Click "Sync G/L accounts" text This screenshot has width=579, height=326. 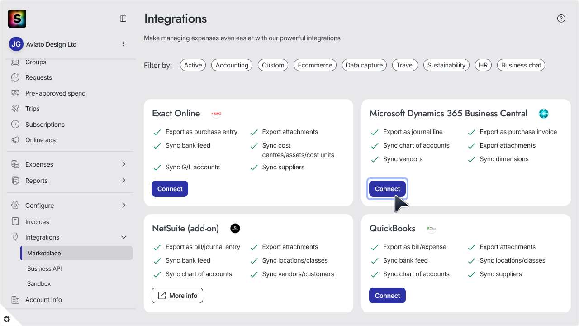193,167
